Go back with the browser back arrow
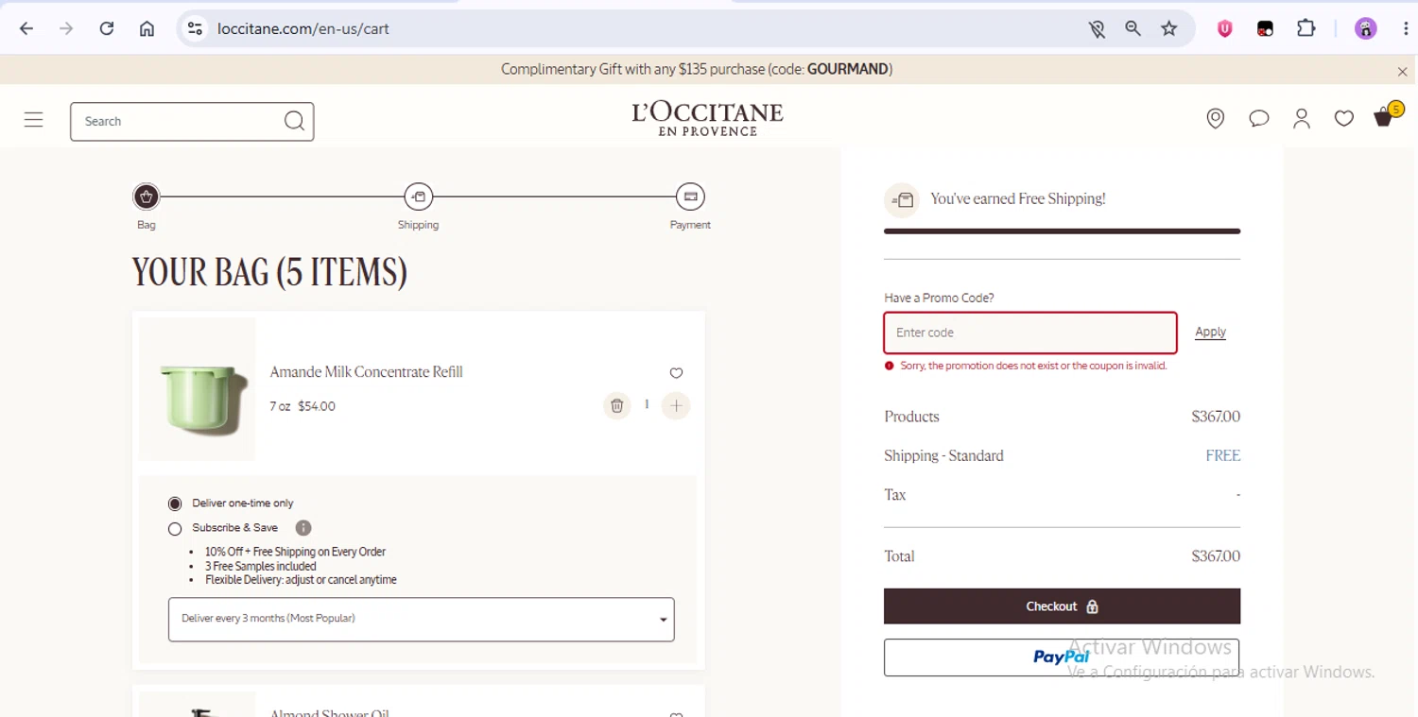The height and width of the screenshot is (717, 1418). (26, 28)
